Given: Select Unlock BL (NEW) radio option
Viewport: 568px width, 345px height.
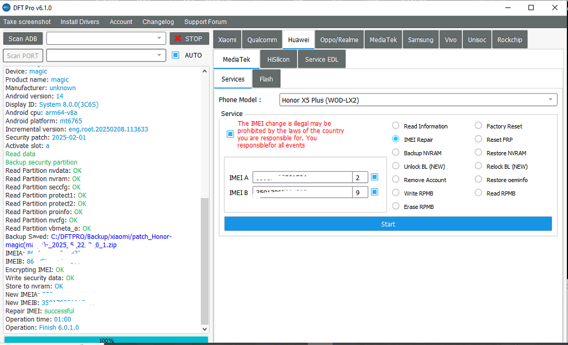Looking at the screenshot, I should tap(396, 165).
